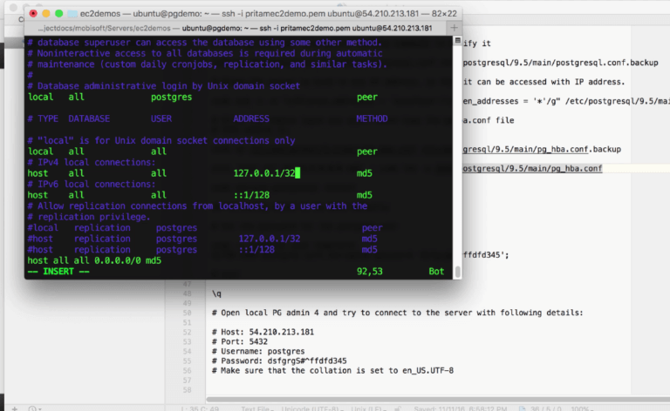Place cursor after 127.0.0.1/32 in terminal

297,173
